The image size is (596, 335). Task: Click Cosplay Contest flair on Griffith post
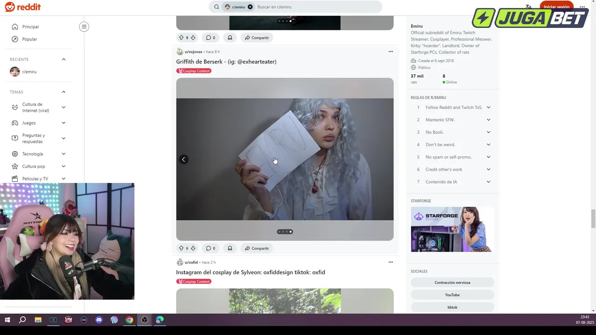tap(194, 71)
